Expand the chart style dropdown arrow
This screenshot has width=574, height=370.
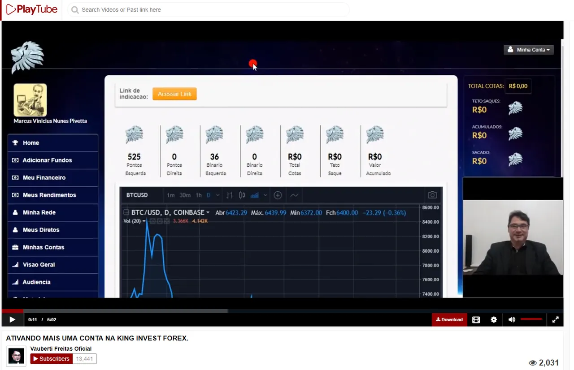[265, 195]
